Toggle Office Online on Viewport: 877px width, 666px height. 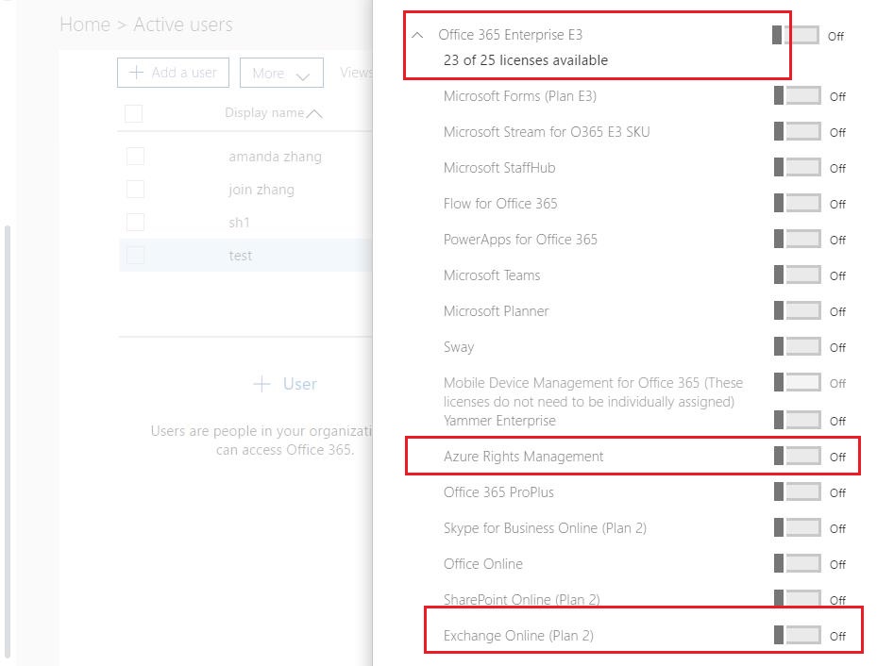tap(798, 563)
